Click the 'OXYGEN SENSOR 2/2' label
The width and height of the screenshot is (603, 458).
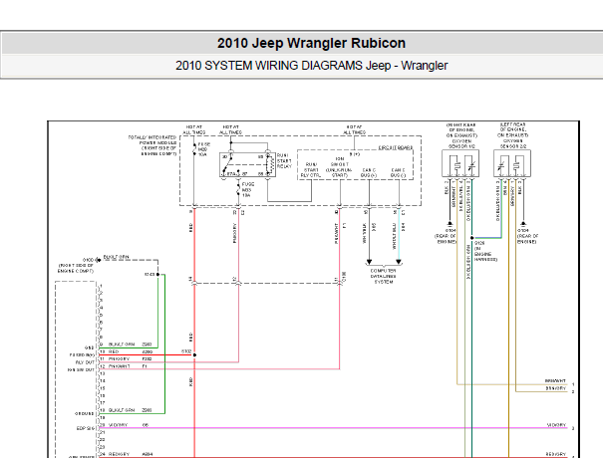[x=513, y=143]
